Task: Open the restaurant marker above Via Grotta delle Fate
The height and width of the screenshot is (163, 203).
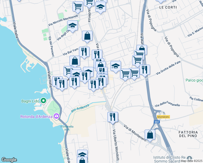Action: 145,70
